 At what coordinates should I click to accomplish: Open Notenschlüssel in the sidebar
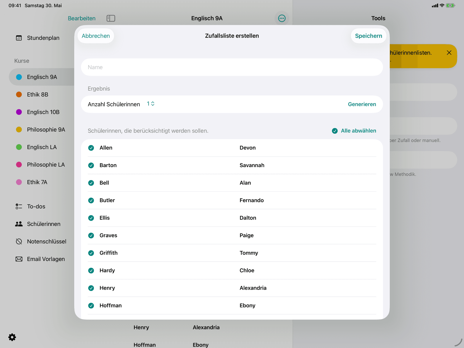pos(47,242)
